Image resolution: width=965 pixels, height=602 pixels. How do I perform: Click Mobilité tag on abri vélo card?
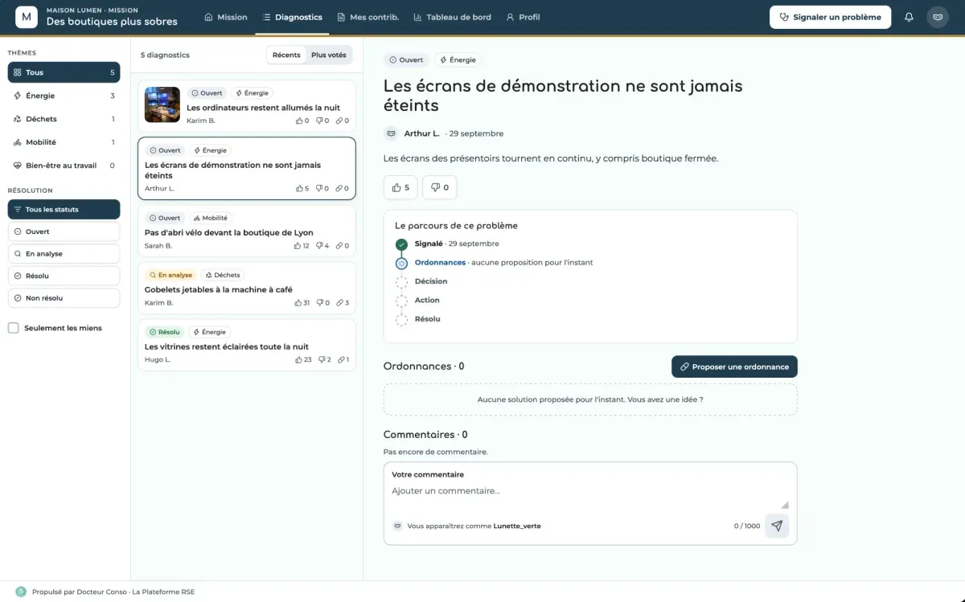[x=210, y=218]
